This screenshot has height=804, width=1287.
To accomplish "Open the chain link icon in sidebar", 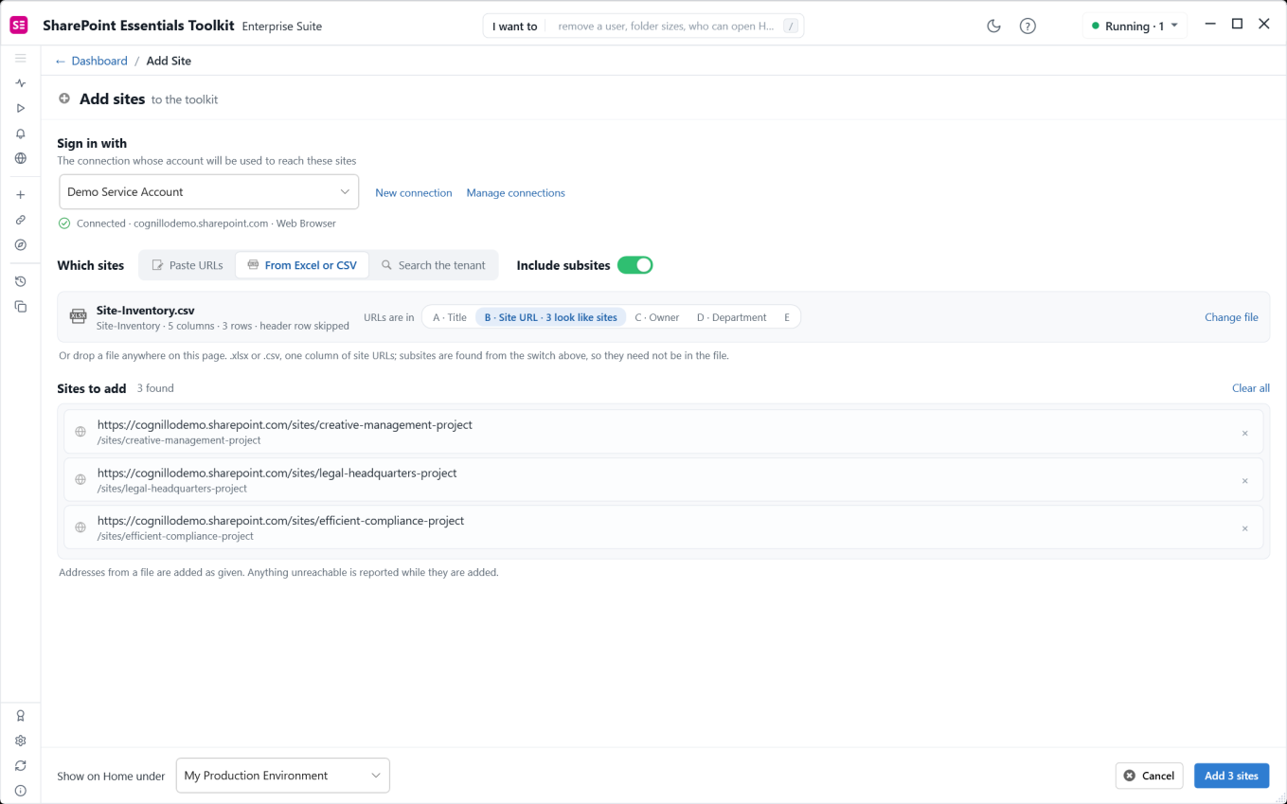I will [20, 220].
